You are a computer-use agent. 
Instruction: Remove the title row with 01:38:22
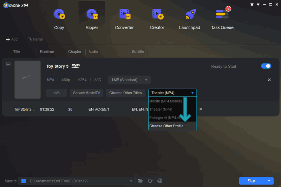point(201,109)
